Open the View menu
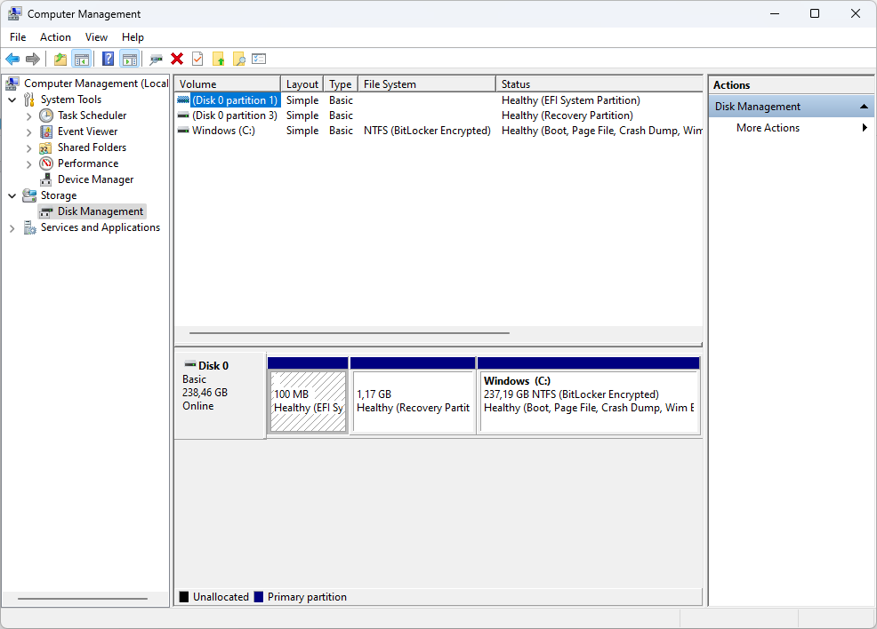Viewport: 877px width, 629px height. click(96, 37)
